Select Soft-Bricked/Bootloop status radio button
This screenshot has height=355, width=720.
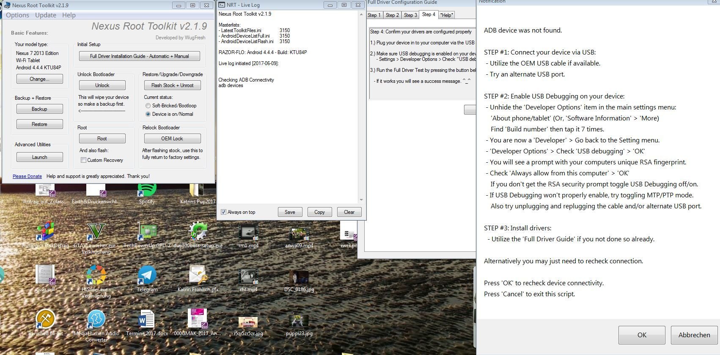(x=148, y=106)
